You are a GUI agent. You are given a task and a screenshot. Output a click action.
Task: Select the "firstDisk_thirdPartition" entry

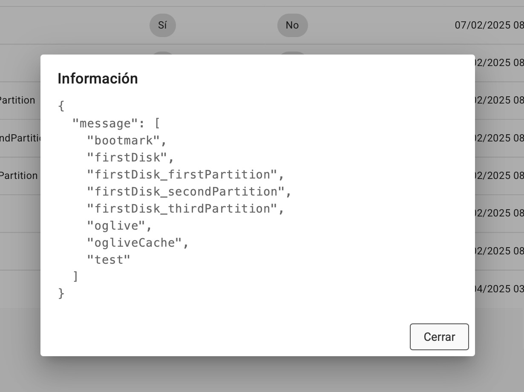click(182, 209)
